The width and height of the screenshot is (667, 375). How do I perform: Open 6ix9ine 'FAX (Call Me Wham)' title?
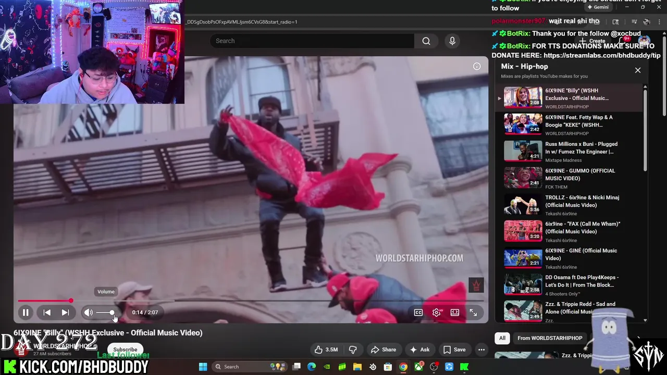pos(583,228)
